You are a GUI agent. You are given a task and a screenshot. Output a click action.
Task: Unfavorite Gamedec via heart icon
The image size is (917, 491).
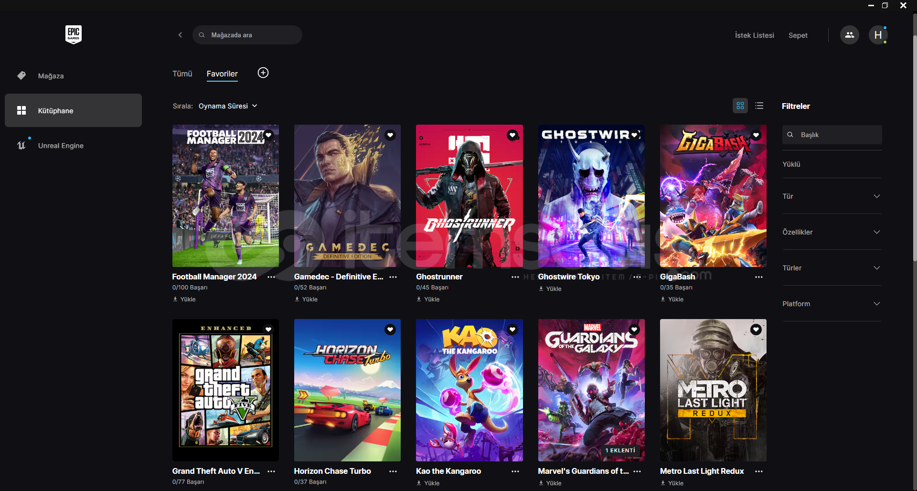[x=390, y=135]
